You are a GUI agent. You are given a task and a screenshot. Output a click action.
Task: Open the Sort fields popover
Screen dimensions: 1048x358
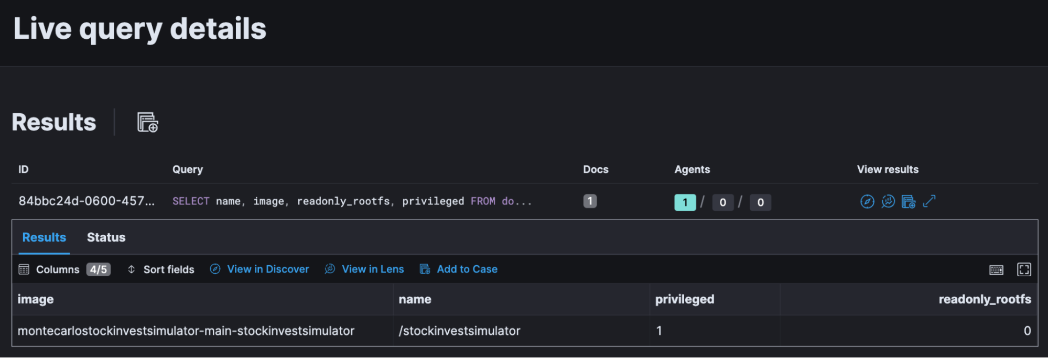(x=161, y=269)
